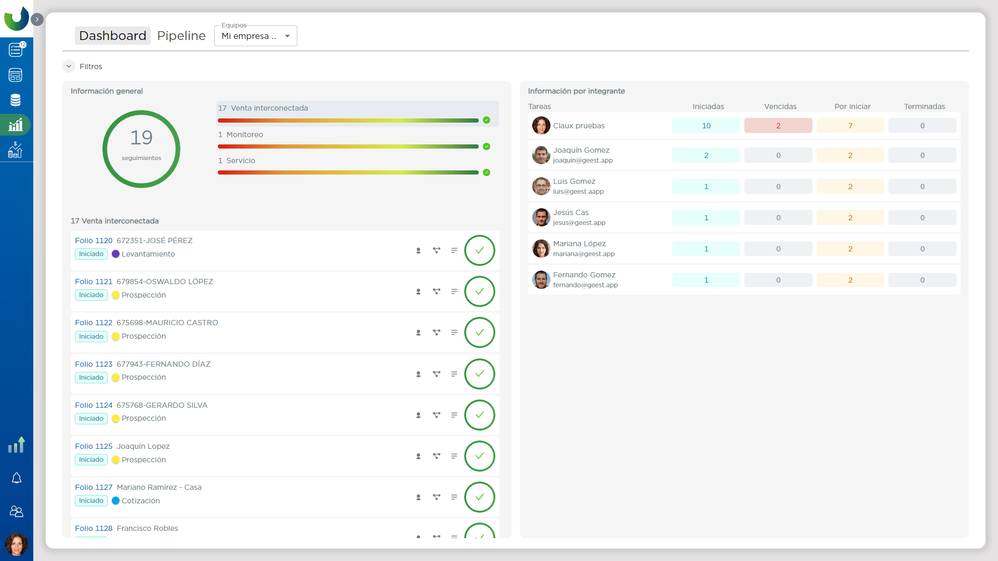Open the task list icon in sidebar
998x561 pixels.
[x=16, y=50]
